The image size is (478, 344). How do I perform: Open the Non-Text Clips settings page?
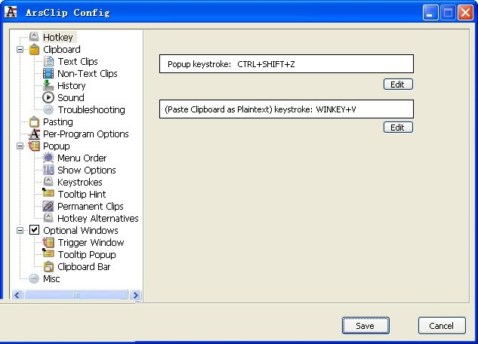point(88,73)
